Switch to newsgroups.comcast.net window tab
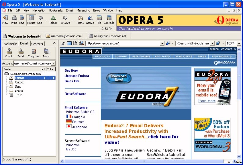 [109, 36]
